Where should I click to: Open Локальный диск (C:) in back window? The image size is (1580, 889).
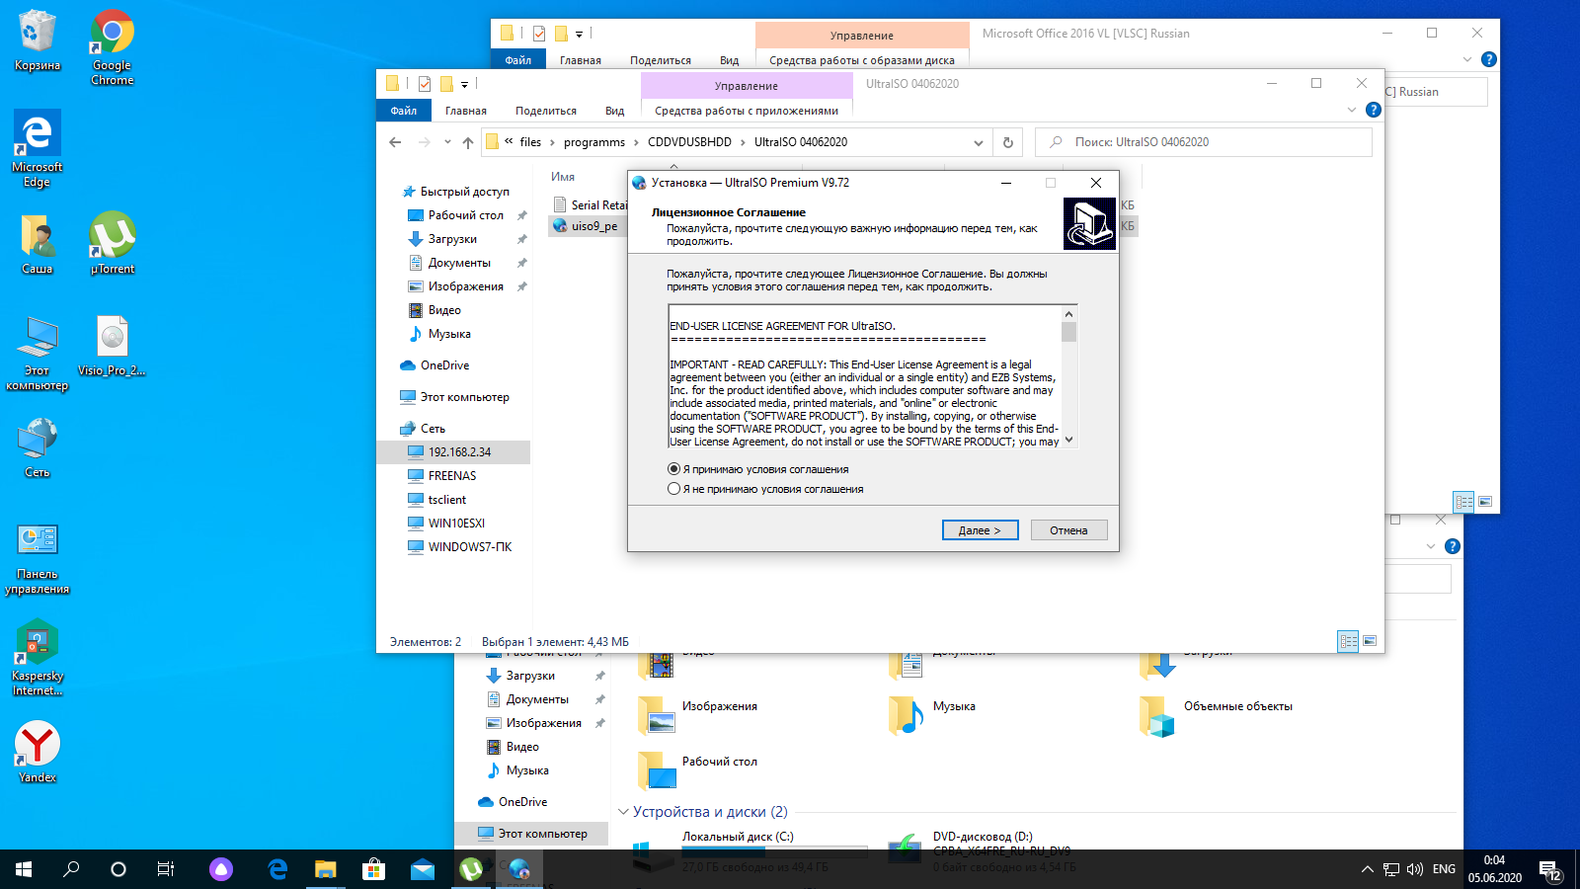point(750,851)
